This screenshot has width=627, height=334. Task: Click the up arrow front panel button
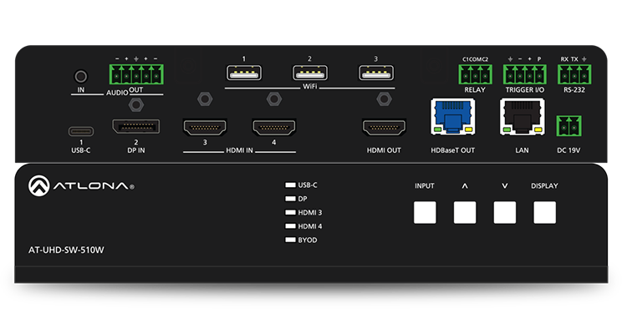click(465, 213)
